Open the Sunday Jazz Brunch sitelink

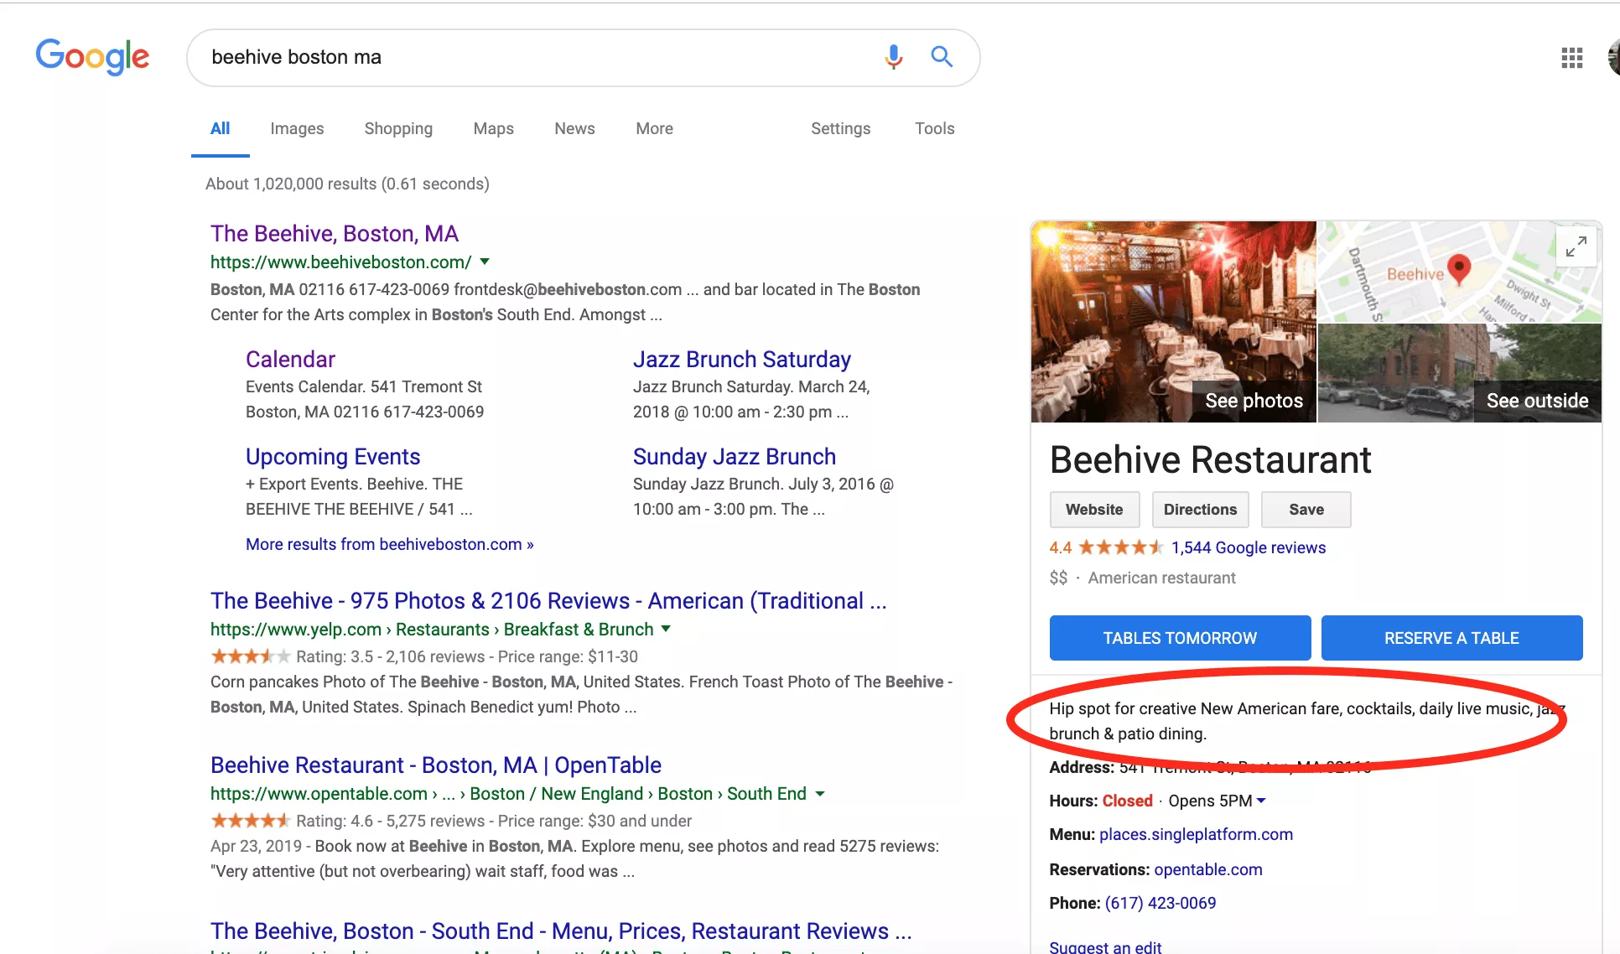point(734,456)
